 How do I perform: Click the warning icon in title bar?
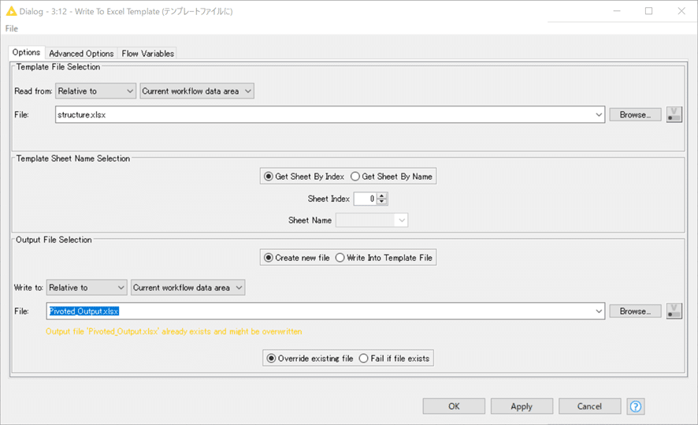pyautogui.click(x=11, y=12)
